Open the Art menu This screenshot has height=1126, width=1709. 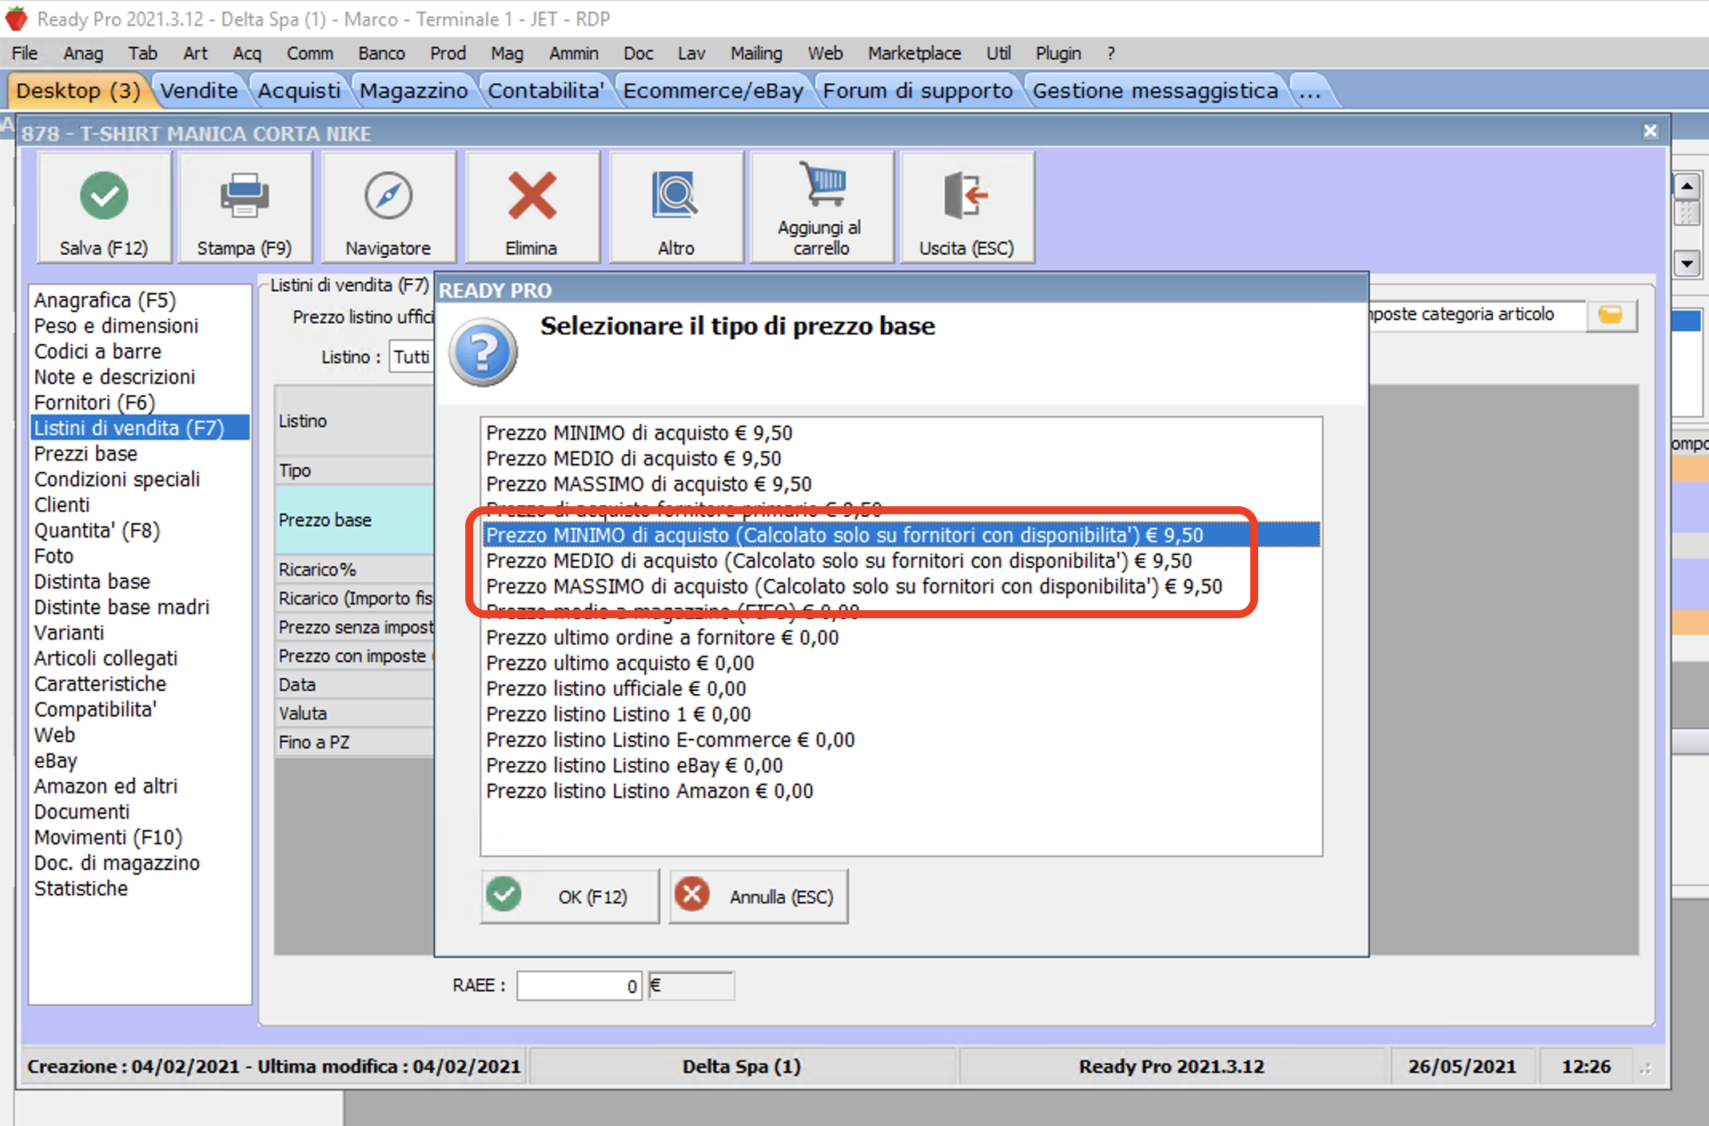point(195,54)
